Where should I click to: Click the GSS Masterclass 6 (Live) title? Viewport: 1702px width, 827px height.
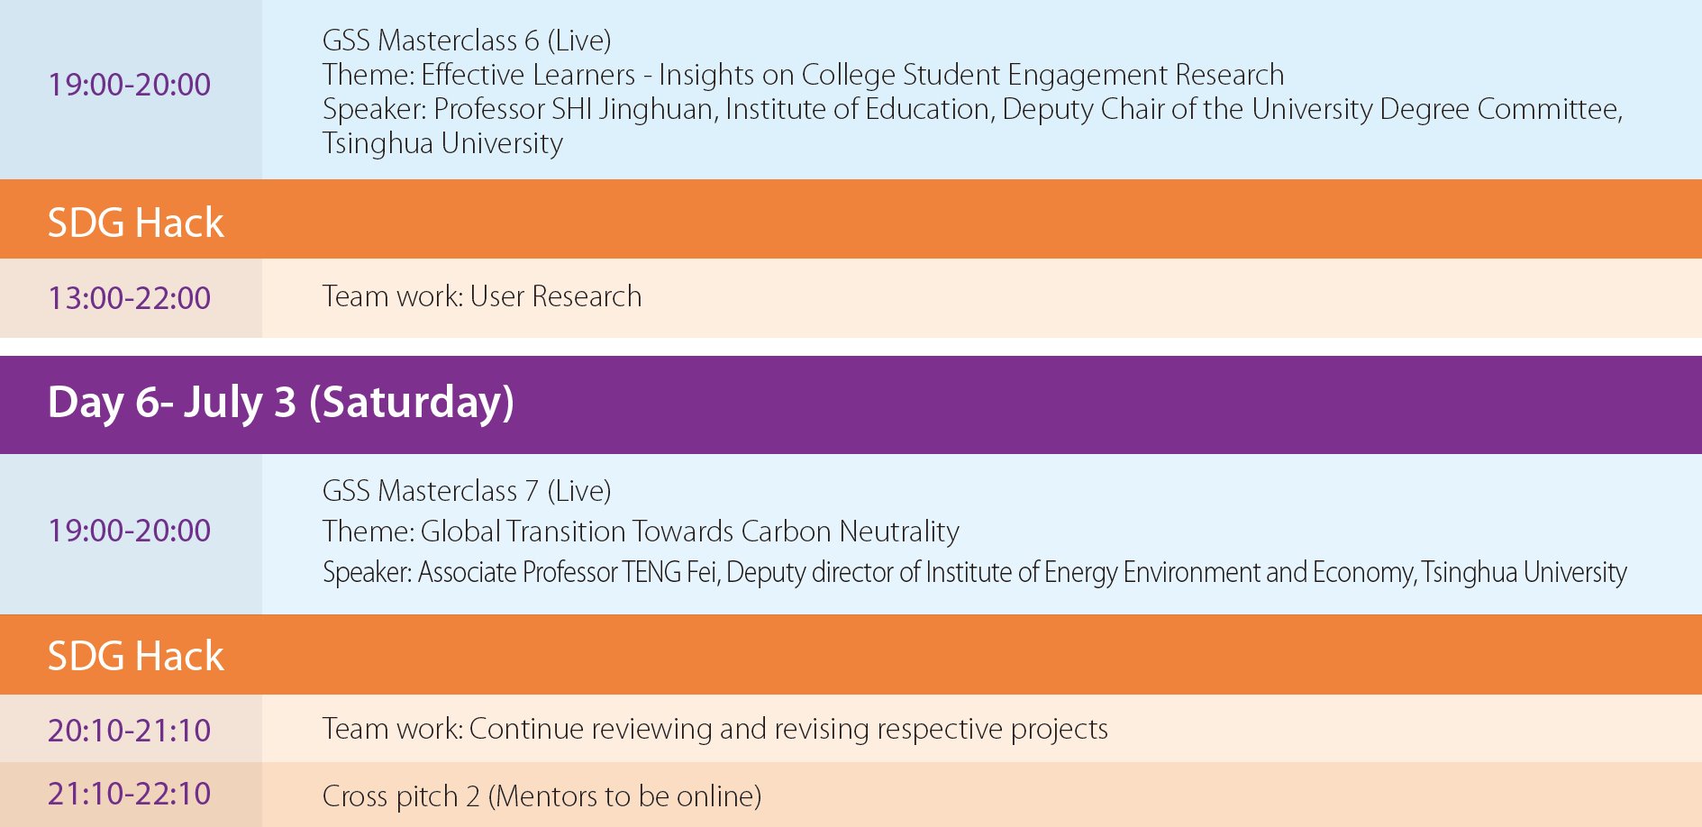click(467, 41)
